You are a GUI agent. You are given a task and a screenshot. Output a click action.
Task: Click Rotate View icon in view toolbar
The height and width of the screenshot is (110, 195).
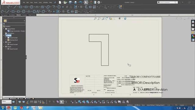107,19
